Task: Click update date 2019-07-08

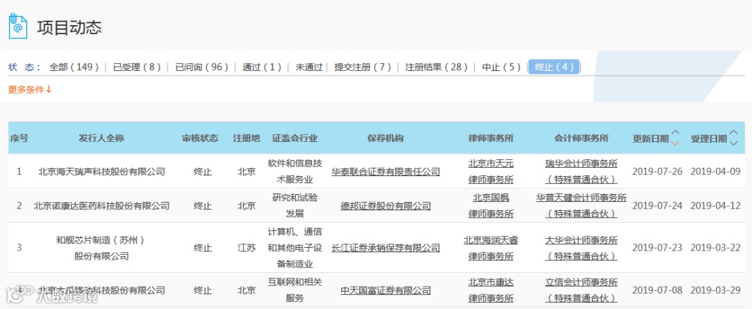Action: [657, 290]
